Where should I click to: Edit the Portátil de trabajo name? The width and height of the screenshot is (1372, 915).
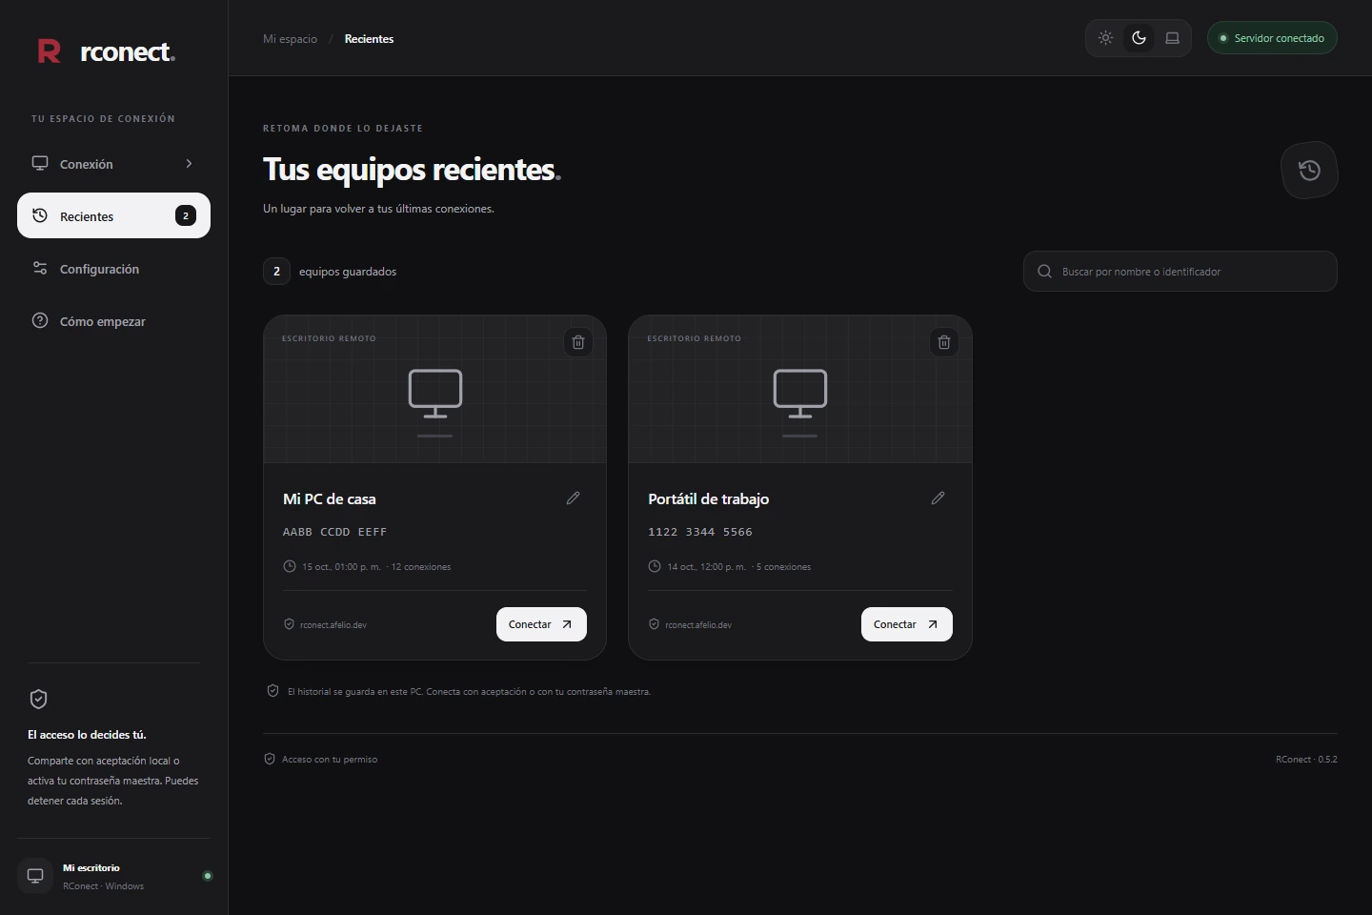tap(938, 498)
